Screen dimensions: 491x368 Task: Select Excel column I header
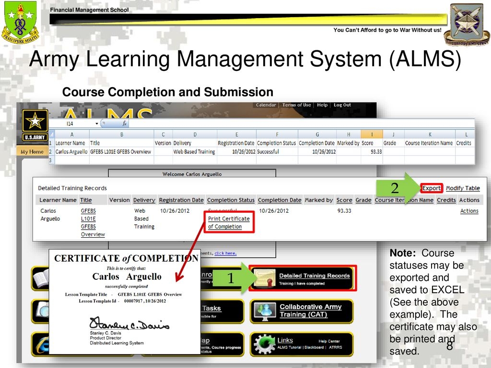click(372, 135)
